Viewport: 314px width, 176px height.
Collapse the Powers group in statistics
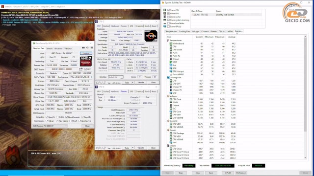[x=168, y=130]
